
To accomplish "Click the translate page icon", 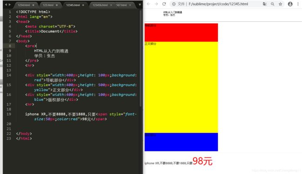I will click(265, 4).
